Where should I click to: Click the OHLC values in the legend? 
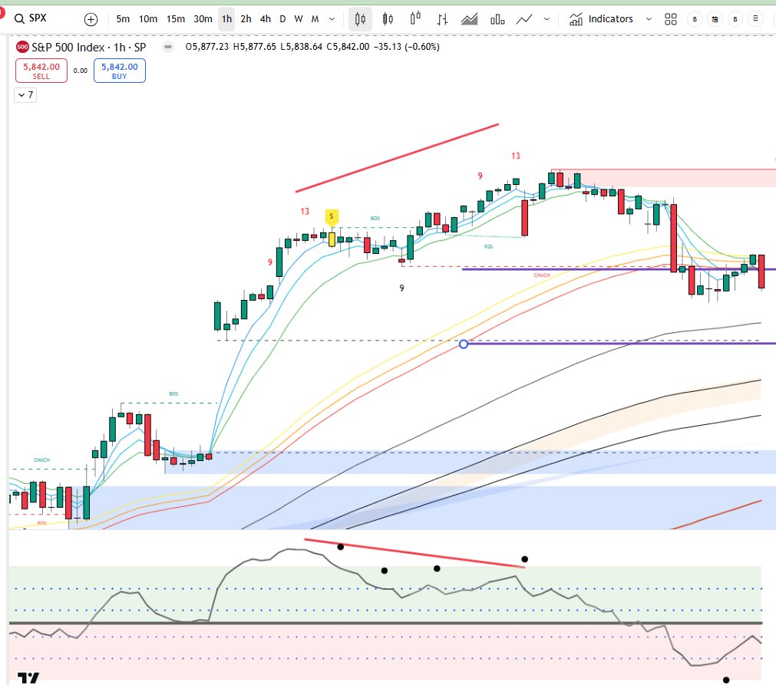tap(312, 47)
